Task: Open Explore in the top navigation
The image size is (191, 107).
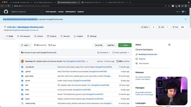Action: [81, 12]
